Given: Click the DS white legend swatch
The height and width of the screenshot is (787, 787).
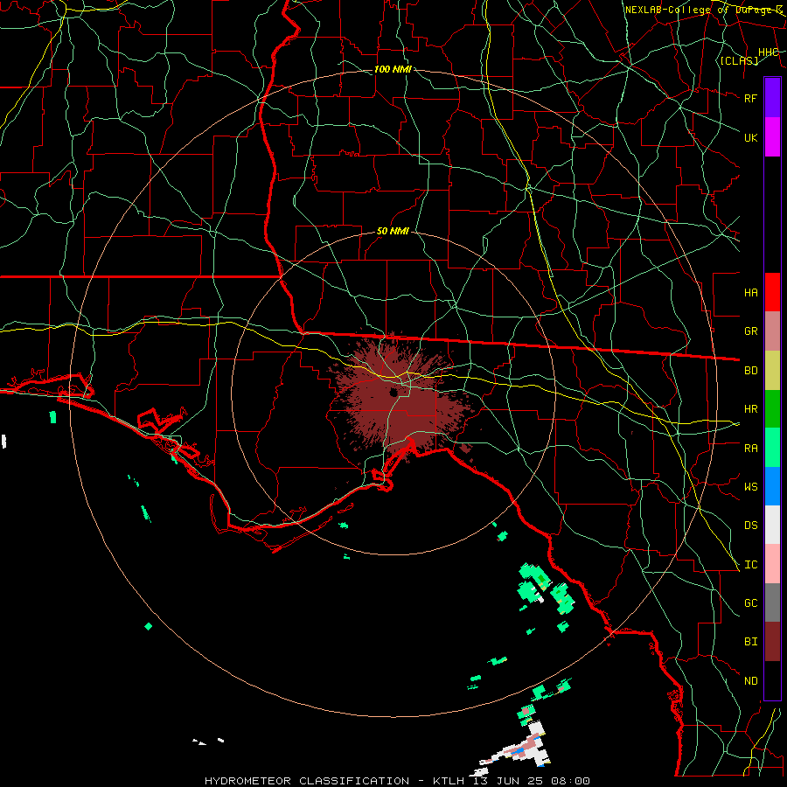Looking at the screenshot, I should 772,525.
